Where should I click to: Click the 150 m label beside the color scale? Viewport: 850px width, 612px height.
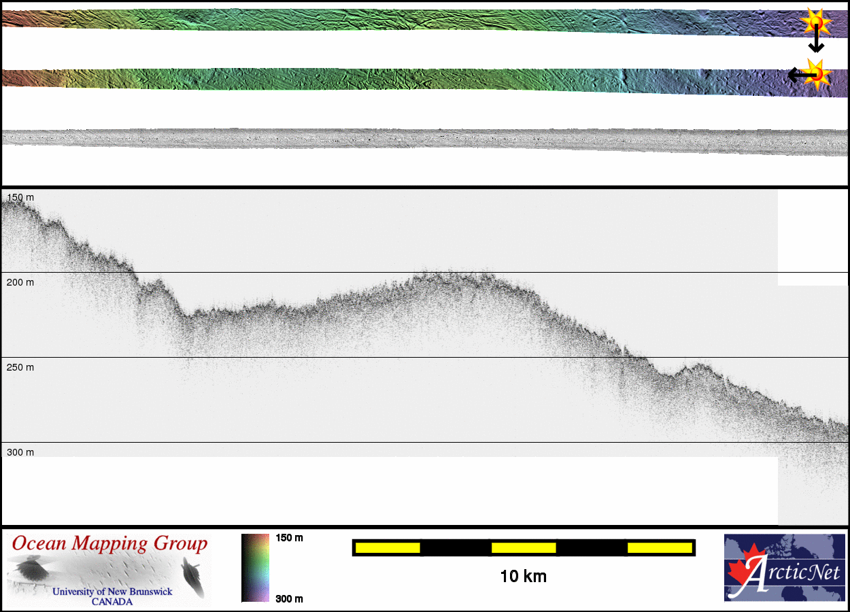289,538
